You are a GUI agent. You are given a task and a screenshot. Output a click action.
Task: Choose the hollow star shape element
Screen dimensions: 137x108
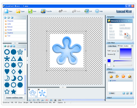tap(7, 91)
